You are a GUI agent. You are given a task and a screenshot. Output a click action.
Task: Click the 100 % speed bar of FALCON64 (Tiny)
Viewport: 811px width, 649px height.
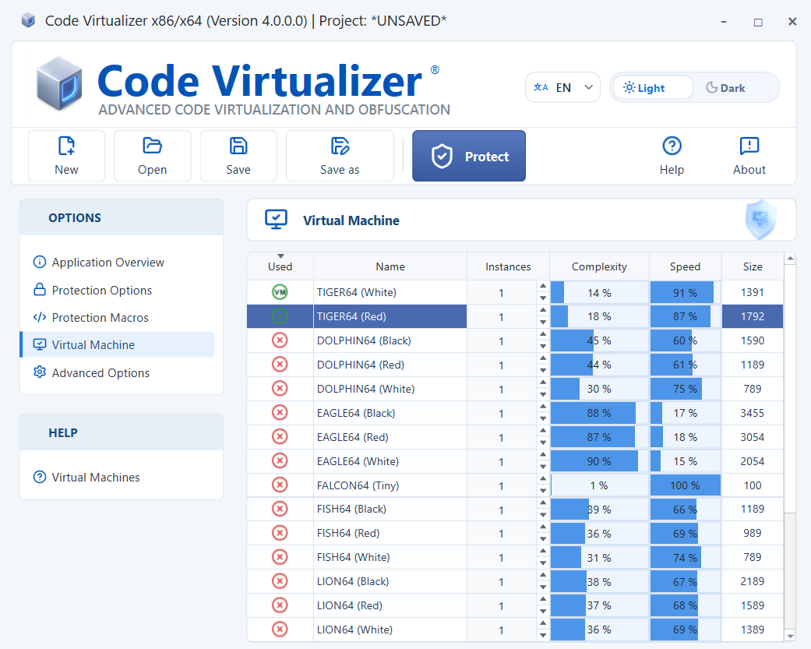[686, 485]
